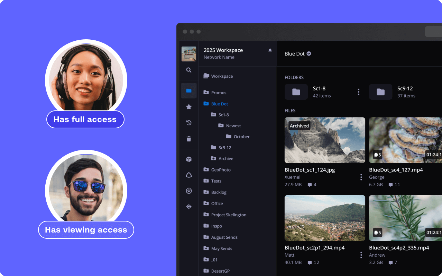442x276 pixels.
Task: Open the files folder icon in sidebar
Action: pos(189,91)
